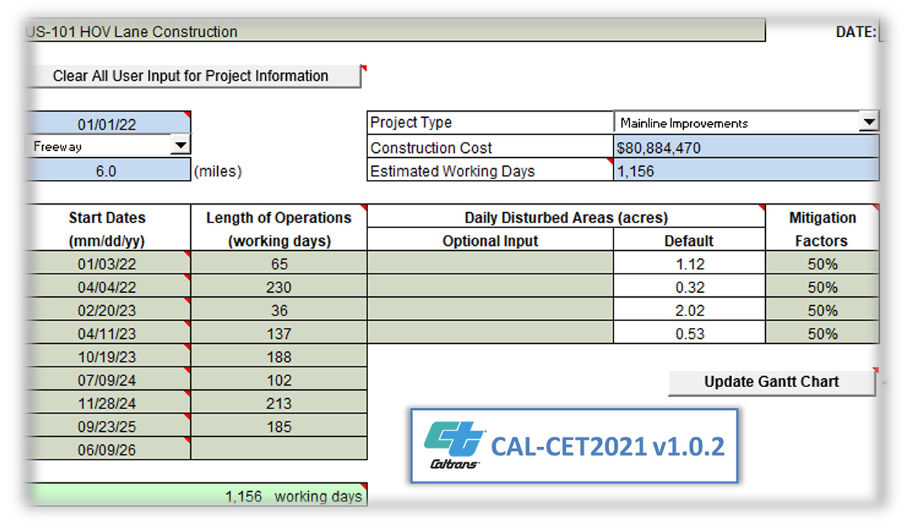Click the Length of Operations column header
The height and width of the screenshot is (527, 910).
(x=279, y=229)
